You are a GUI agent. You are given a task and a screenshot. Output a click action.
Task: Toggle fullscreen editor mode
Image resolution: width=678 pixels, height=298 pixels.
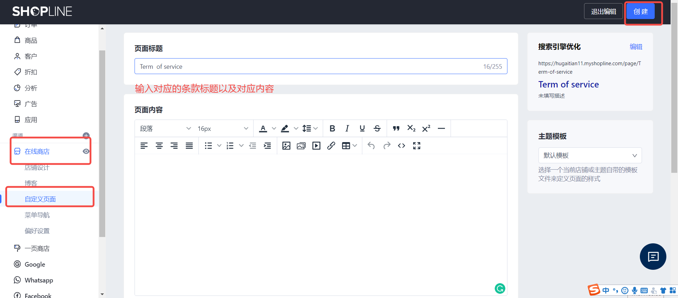coord(417,146)
